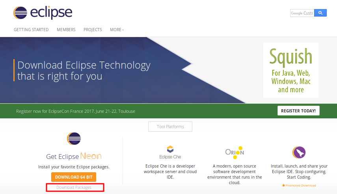This screenshot has width=337, height=194.
Task: Open the Members menu item
Action: click(66, 30)
